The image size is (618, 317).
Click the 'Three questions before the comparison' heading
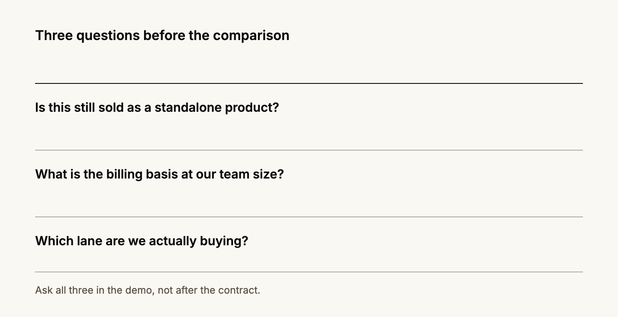[x=162, y=35]
